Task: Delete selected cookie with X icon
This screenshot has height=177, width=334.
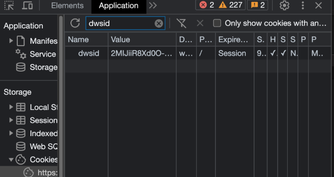Action: click(200, 23)
